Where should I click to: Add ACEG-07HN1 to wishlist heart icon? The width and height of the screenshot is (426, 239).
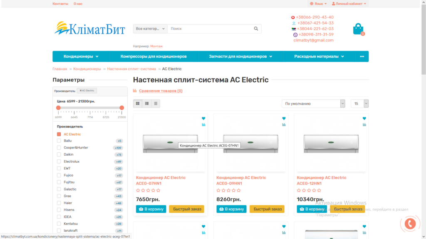click(203, 118)
